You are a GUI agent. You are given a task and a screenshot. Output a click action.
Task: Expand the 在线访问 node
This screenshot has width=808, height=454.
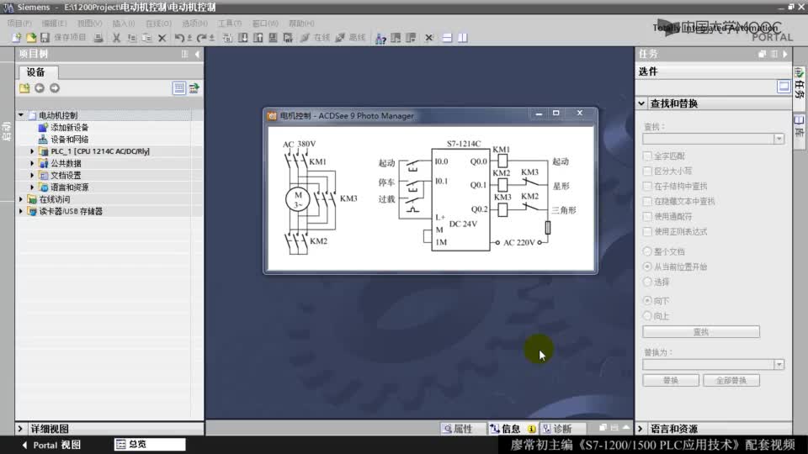20,199
